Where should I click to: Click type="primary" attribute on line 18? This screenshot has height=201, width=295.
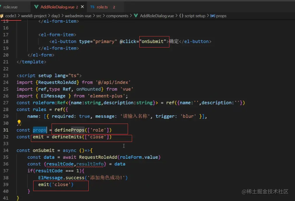coord(98,41)
